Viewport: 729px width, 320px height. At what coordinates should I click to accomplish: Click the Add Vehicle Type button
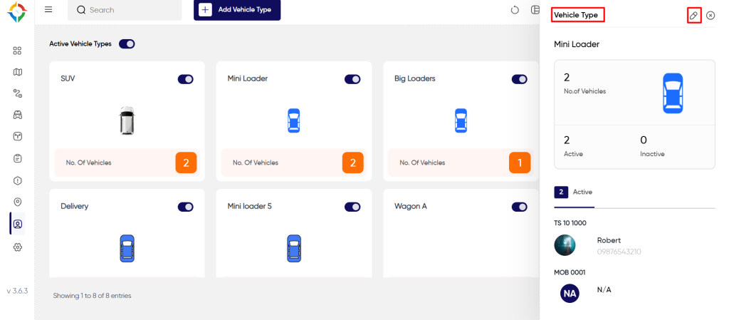(x=237, y=10)
